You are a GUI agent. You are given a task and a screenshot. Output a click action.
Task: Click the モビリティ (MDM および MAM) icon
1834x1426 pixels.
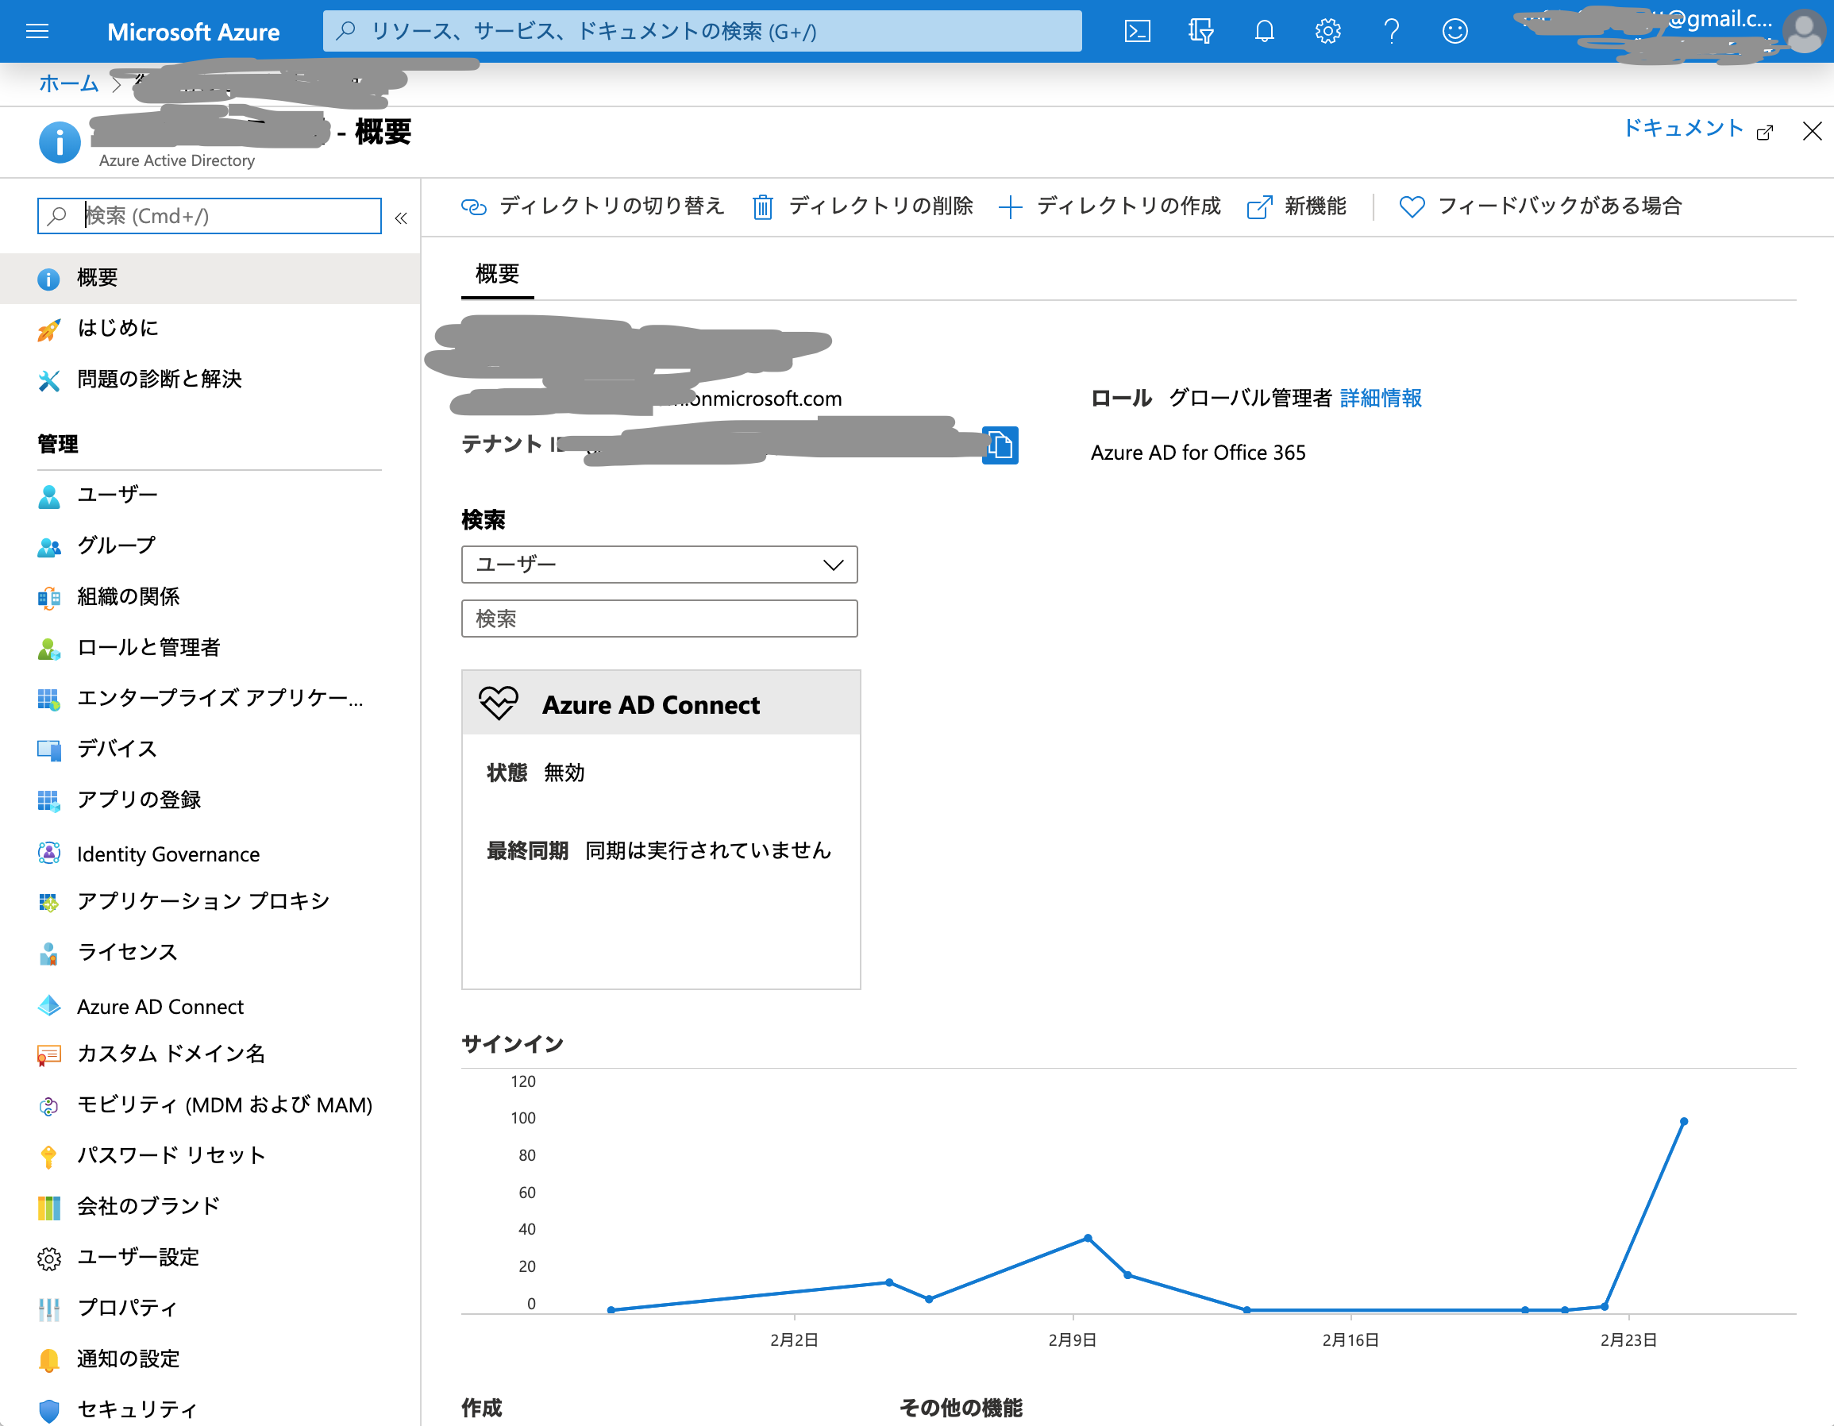click(x=48, y=1106)
